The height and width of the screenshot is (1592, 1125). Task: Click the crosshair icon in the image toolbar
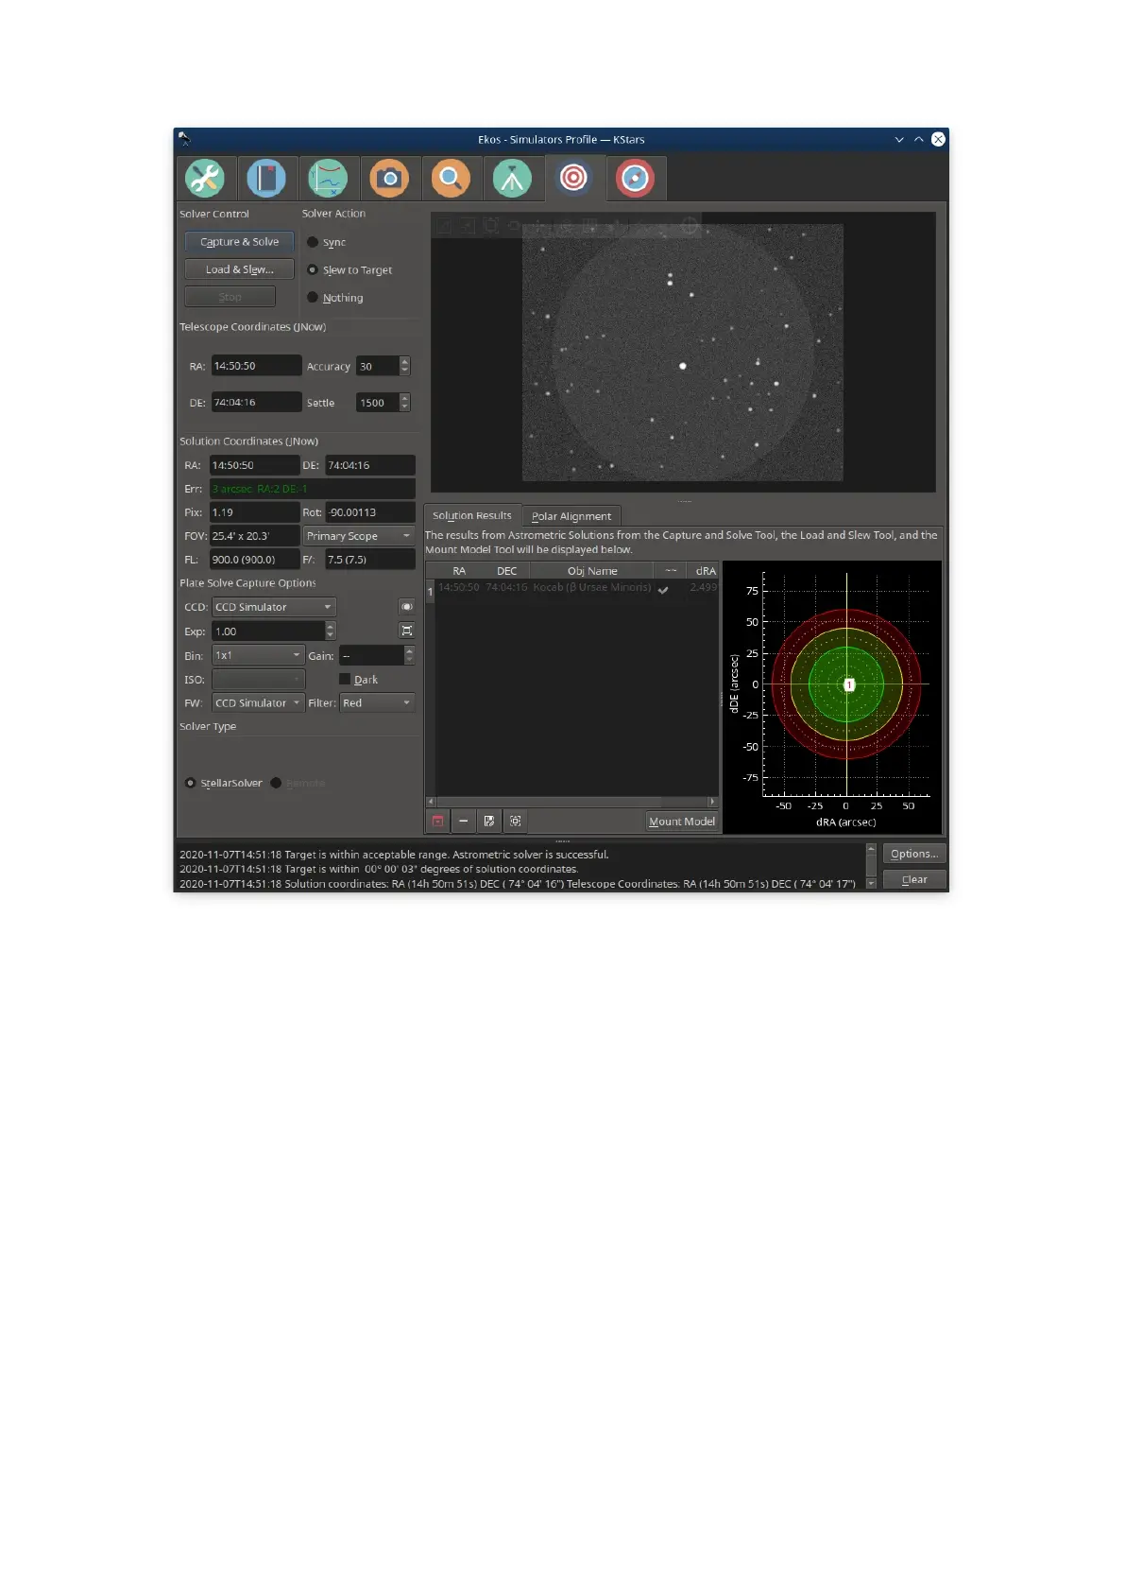tap(690, 226)
